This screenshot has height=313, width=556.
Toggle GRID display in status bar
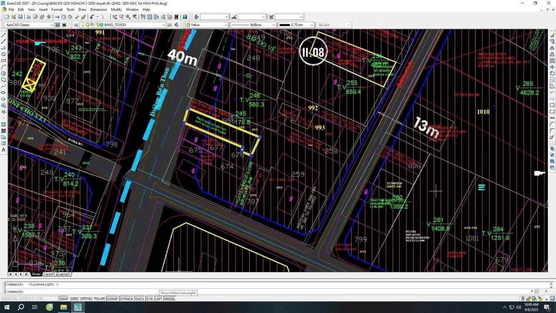[x=74, y=299]
